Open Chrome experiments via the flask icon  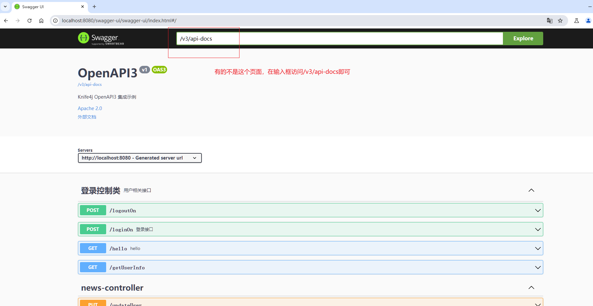(x=576, y=20)
